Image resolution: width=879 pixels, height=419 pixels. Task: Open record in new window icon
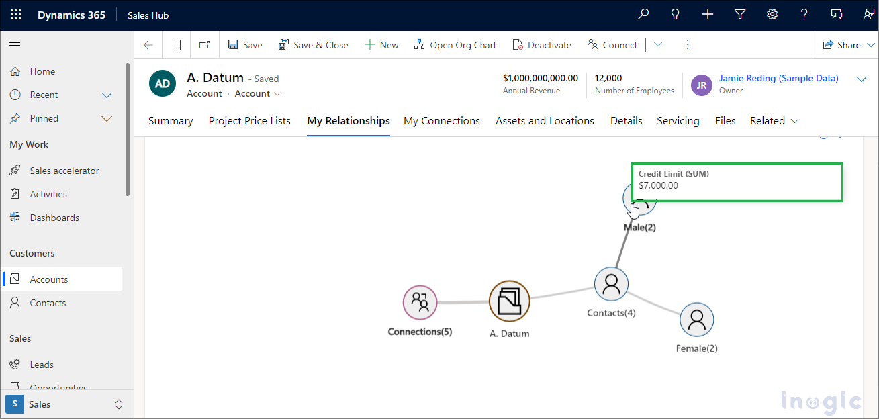point(205,45)
